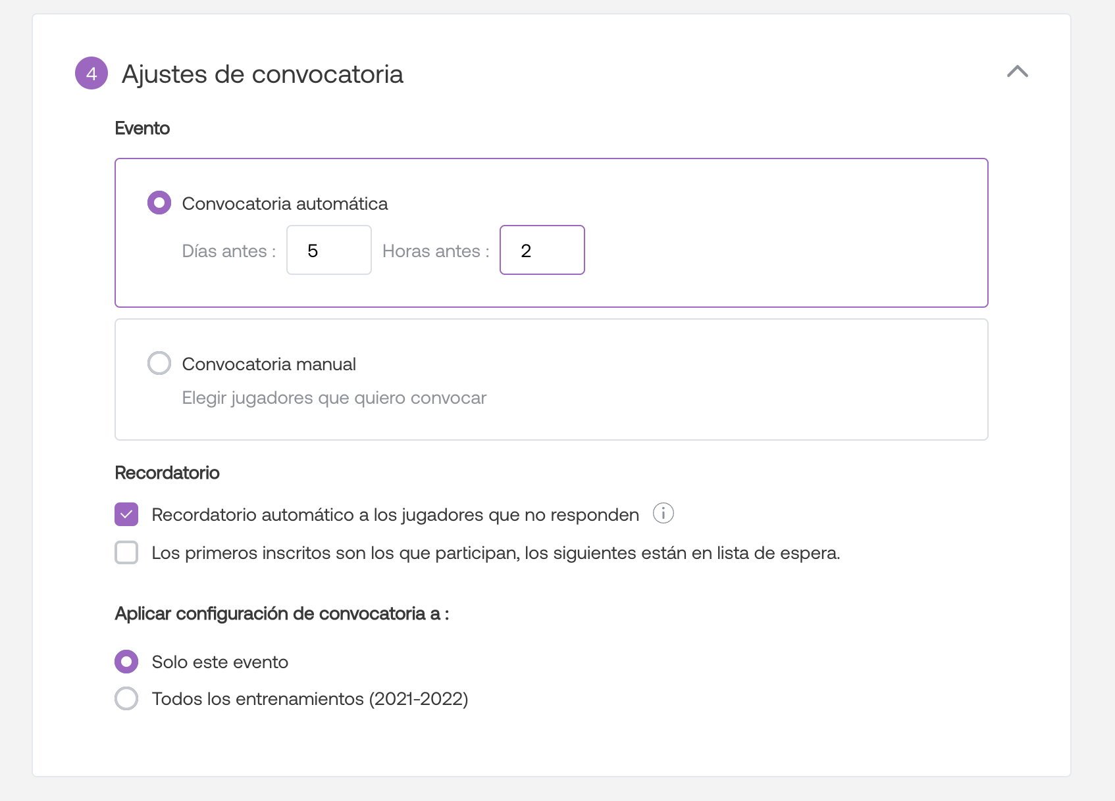Focus the Horas antes input field

[x=542, y=250]
